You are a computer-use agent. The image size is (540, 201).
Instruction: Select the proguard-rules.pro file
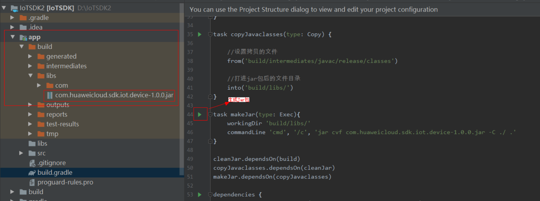(65, 182)
